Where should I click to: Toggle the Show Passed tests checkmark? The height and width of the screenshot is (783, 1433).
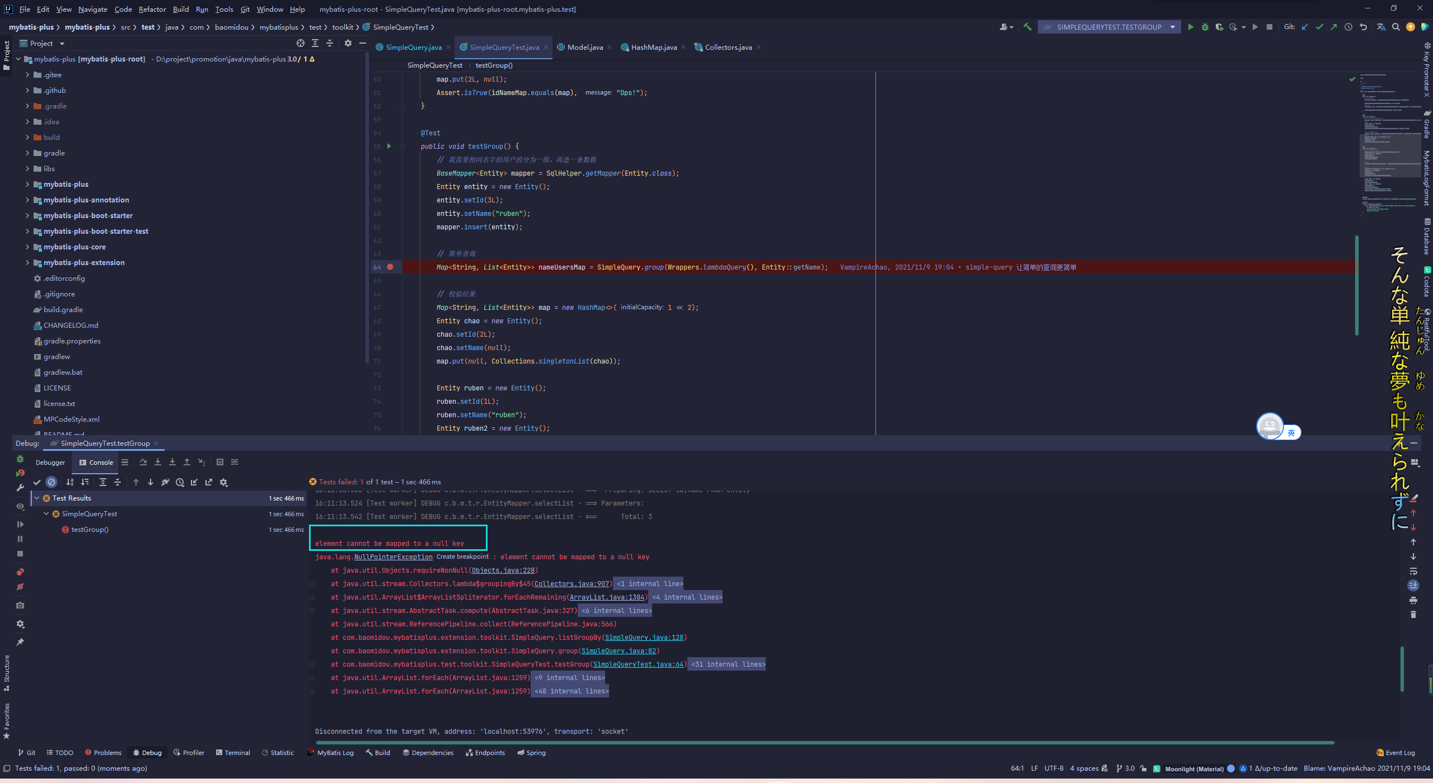[x=37, y=482]
